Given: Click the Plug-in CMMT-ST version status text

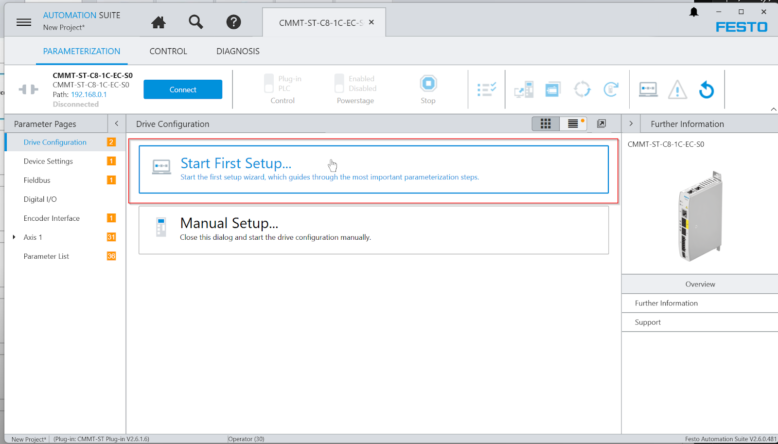Looking at the screenshot, I should 101,439.
